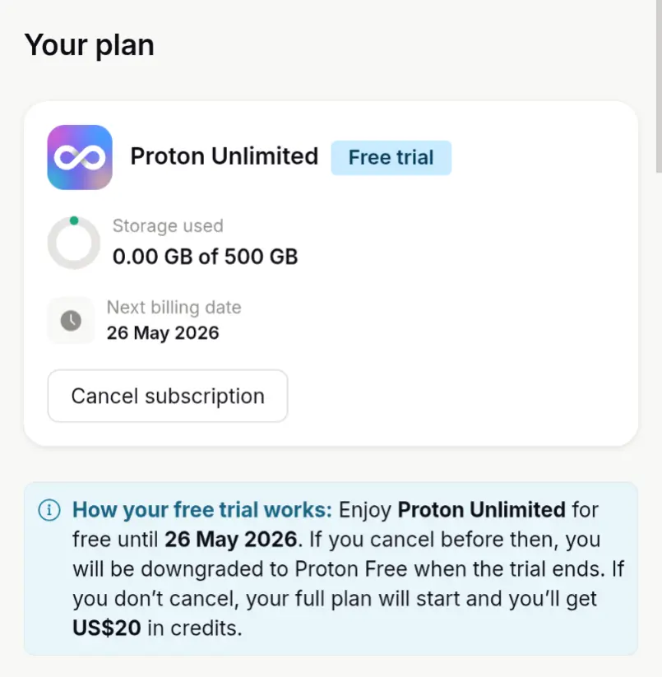
Task: Click the Proton Unlimited infinity logo icon
Action: 80,157
